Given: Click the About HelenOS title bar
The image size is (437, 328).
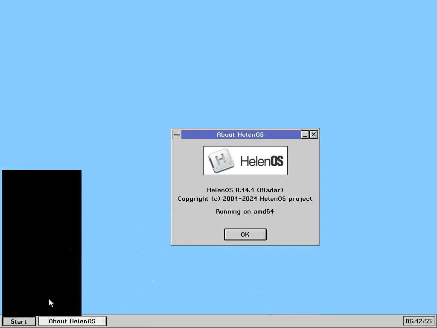Looking at the screenshot, I should click(x=241, y=135).
